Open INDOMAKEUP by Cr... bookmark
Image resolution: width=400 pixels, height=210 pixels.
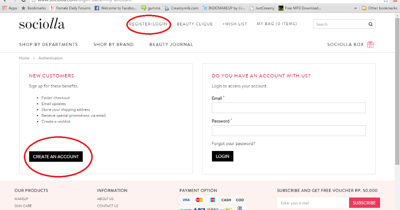[224, 8]
